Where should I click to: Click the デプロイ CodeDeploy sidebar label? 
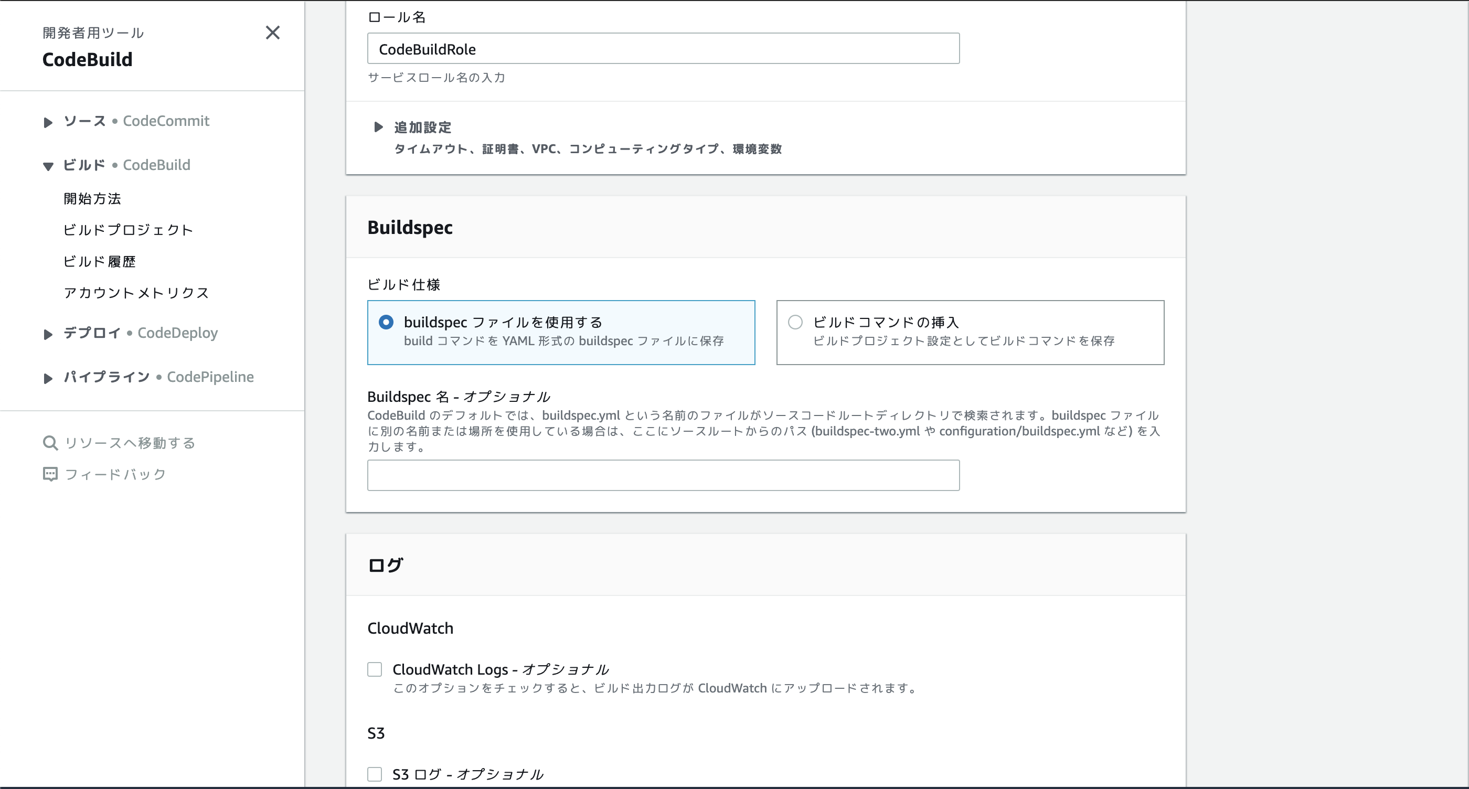tap(140, 333)
